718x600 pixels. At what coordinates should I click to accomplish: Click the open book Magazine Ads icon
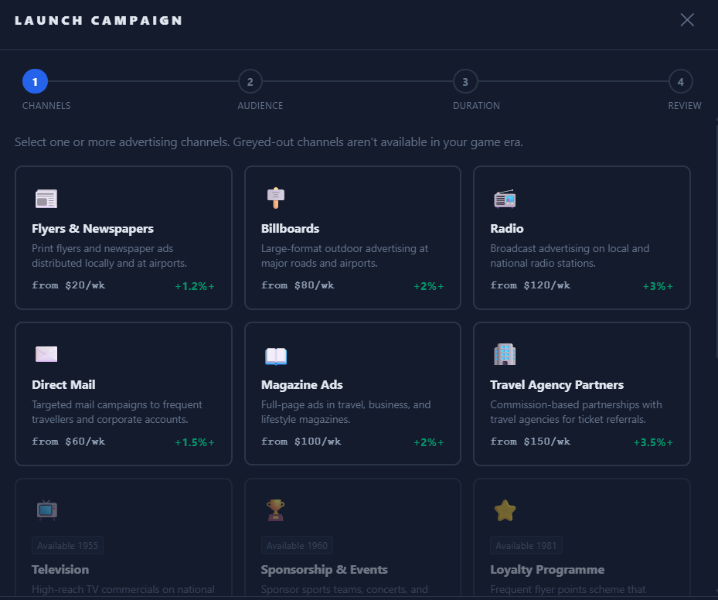coord(276,356)
